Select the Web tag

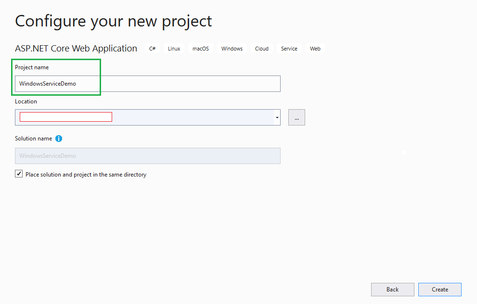click(x=315, y=49)
